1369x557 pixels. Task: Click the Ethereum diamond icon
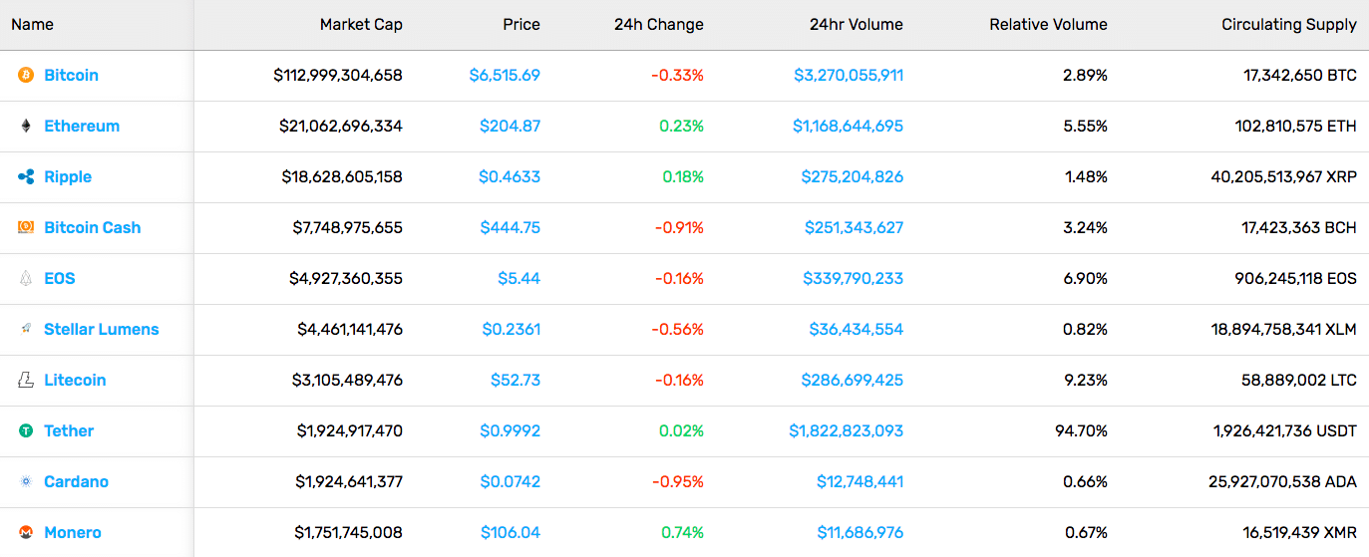point(26,126)
